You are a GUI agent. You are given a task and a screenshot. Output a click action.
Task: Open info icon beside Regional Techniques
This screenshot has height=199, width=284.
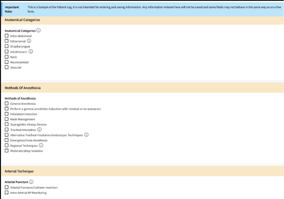tap(41, 145)
